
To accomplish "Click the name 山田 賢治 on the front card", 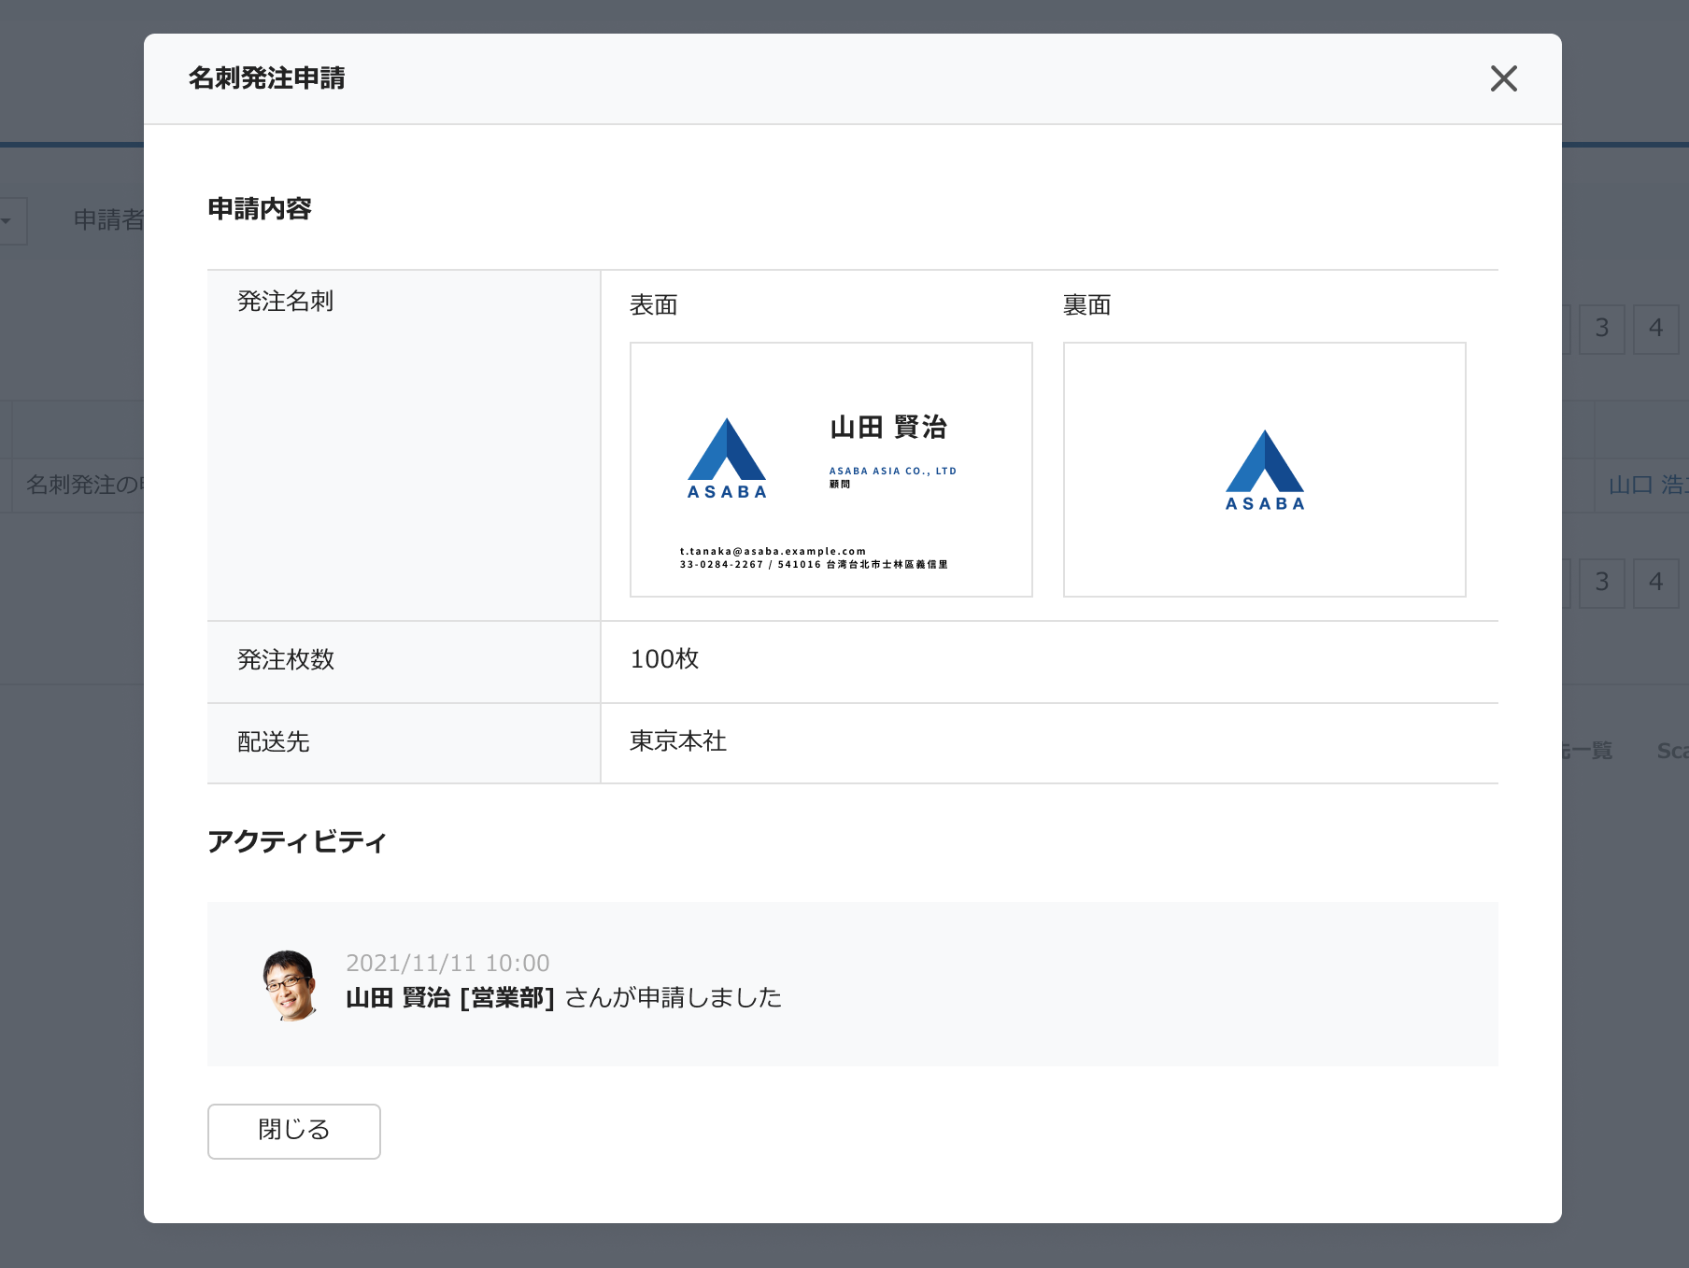I will coord(888,428).
